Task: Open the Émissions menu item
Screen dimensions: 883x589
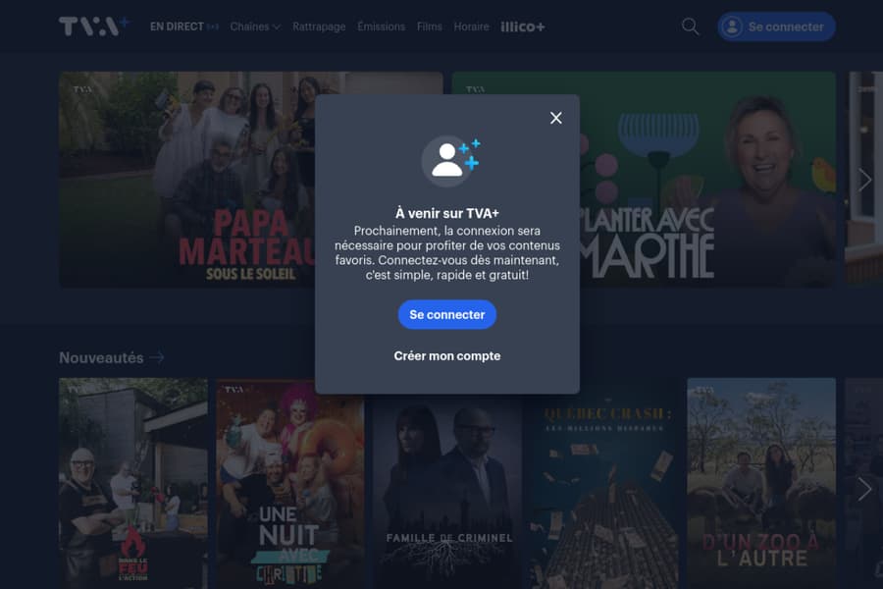Action: 382,27
